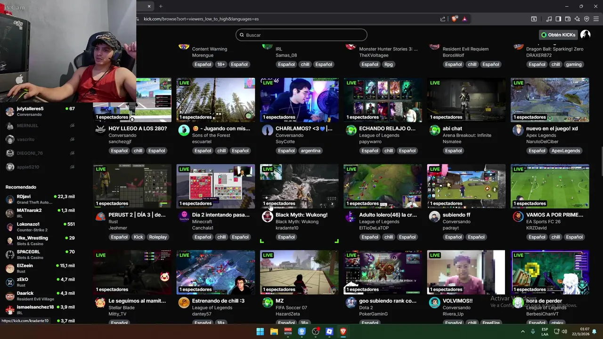Screen dimensions: 603x339
Task: Close the current browser tab
Action: (149, 6)
